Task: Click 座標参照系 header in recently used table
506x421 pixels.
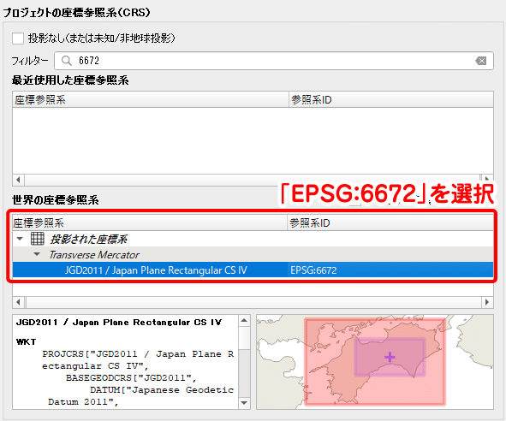Action: [151, 99]
